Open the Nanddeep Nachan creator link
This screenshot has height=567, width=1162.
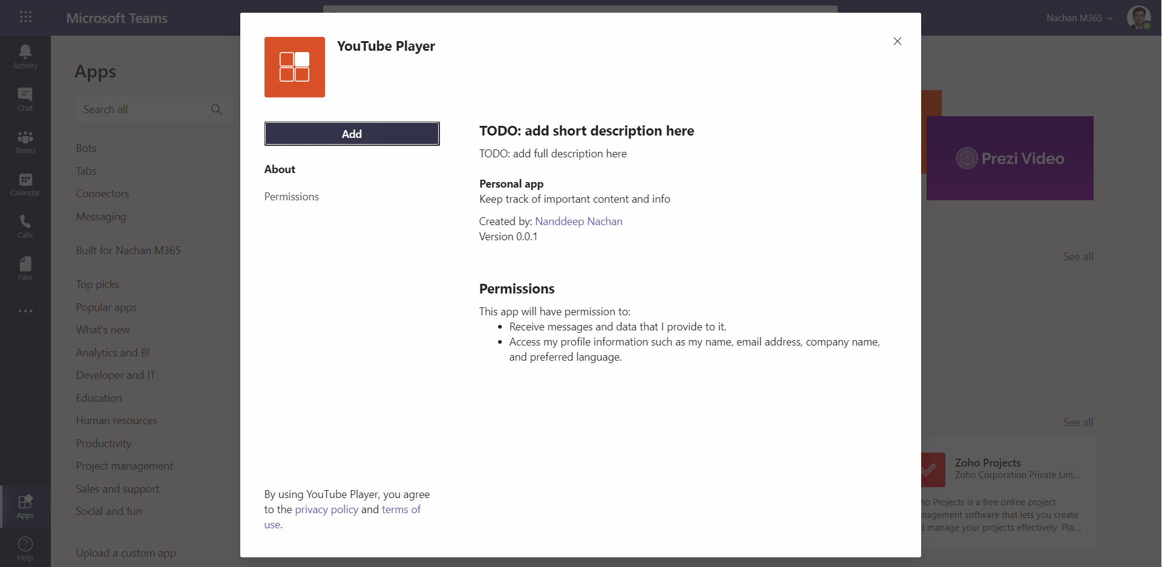pyautogui.click(x=578, y=221)
